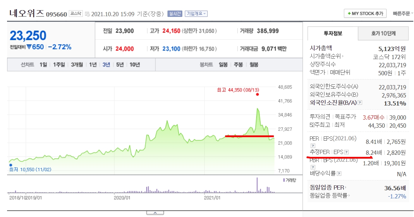
Task: Select the 3년 line chart period
Action: pyautogui.click(x=106, y=64)
